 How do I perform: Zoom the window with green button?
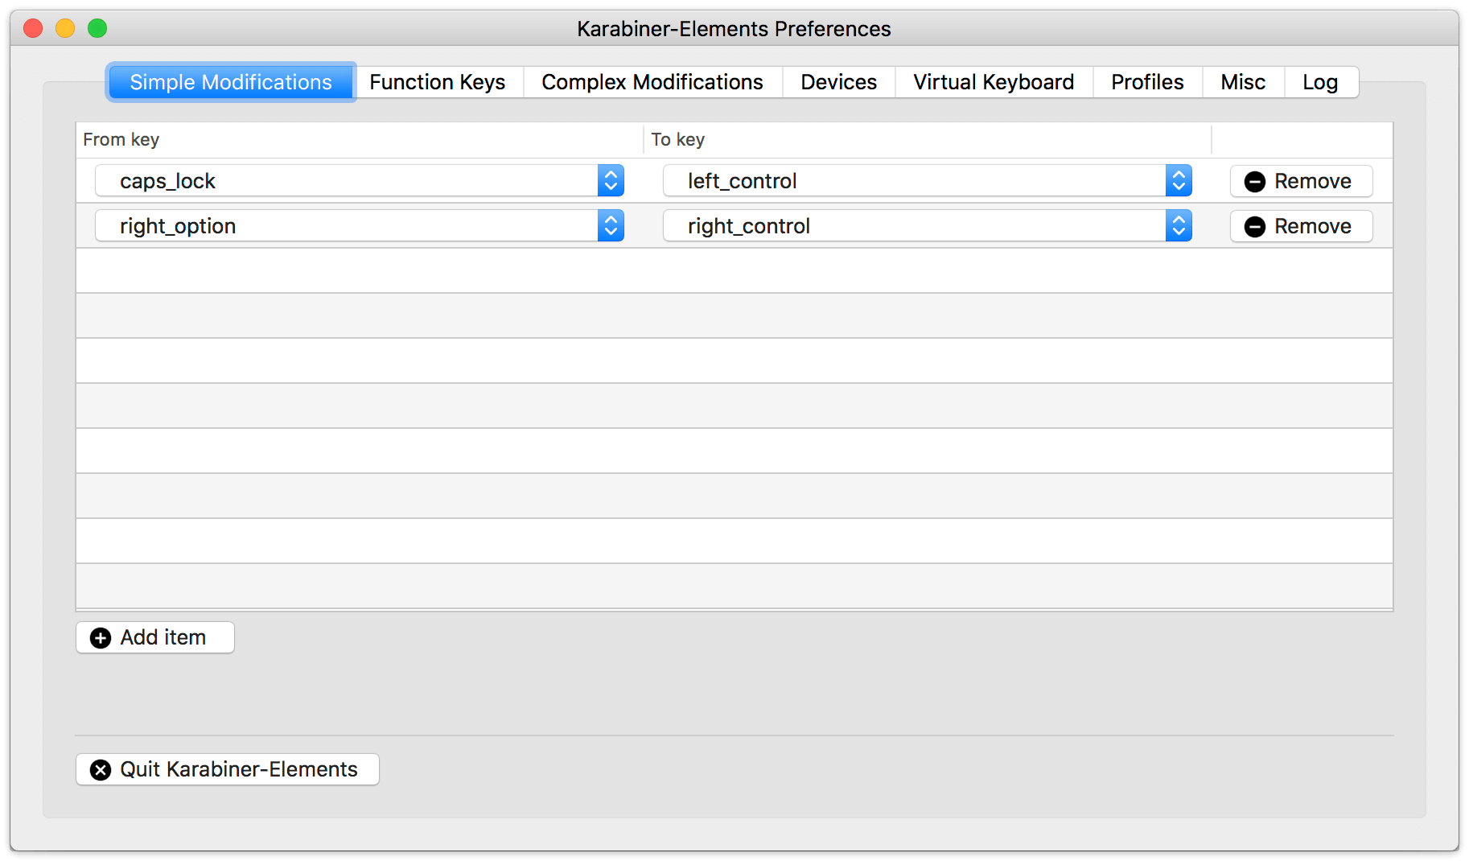pyautogui.click(x=97, y=29)
